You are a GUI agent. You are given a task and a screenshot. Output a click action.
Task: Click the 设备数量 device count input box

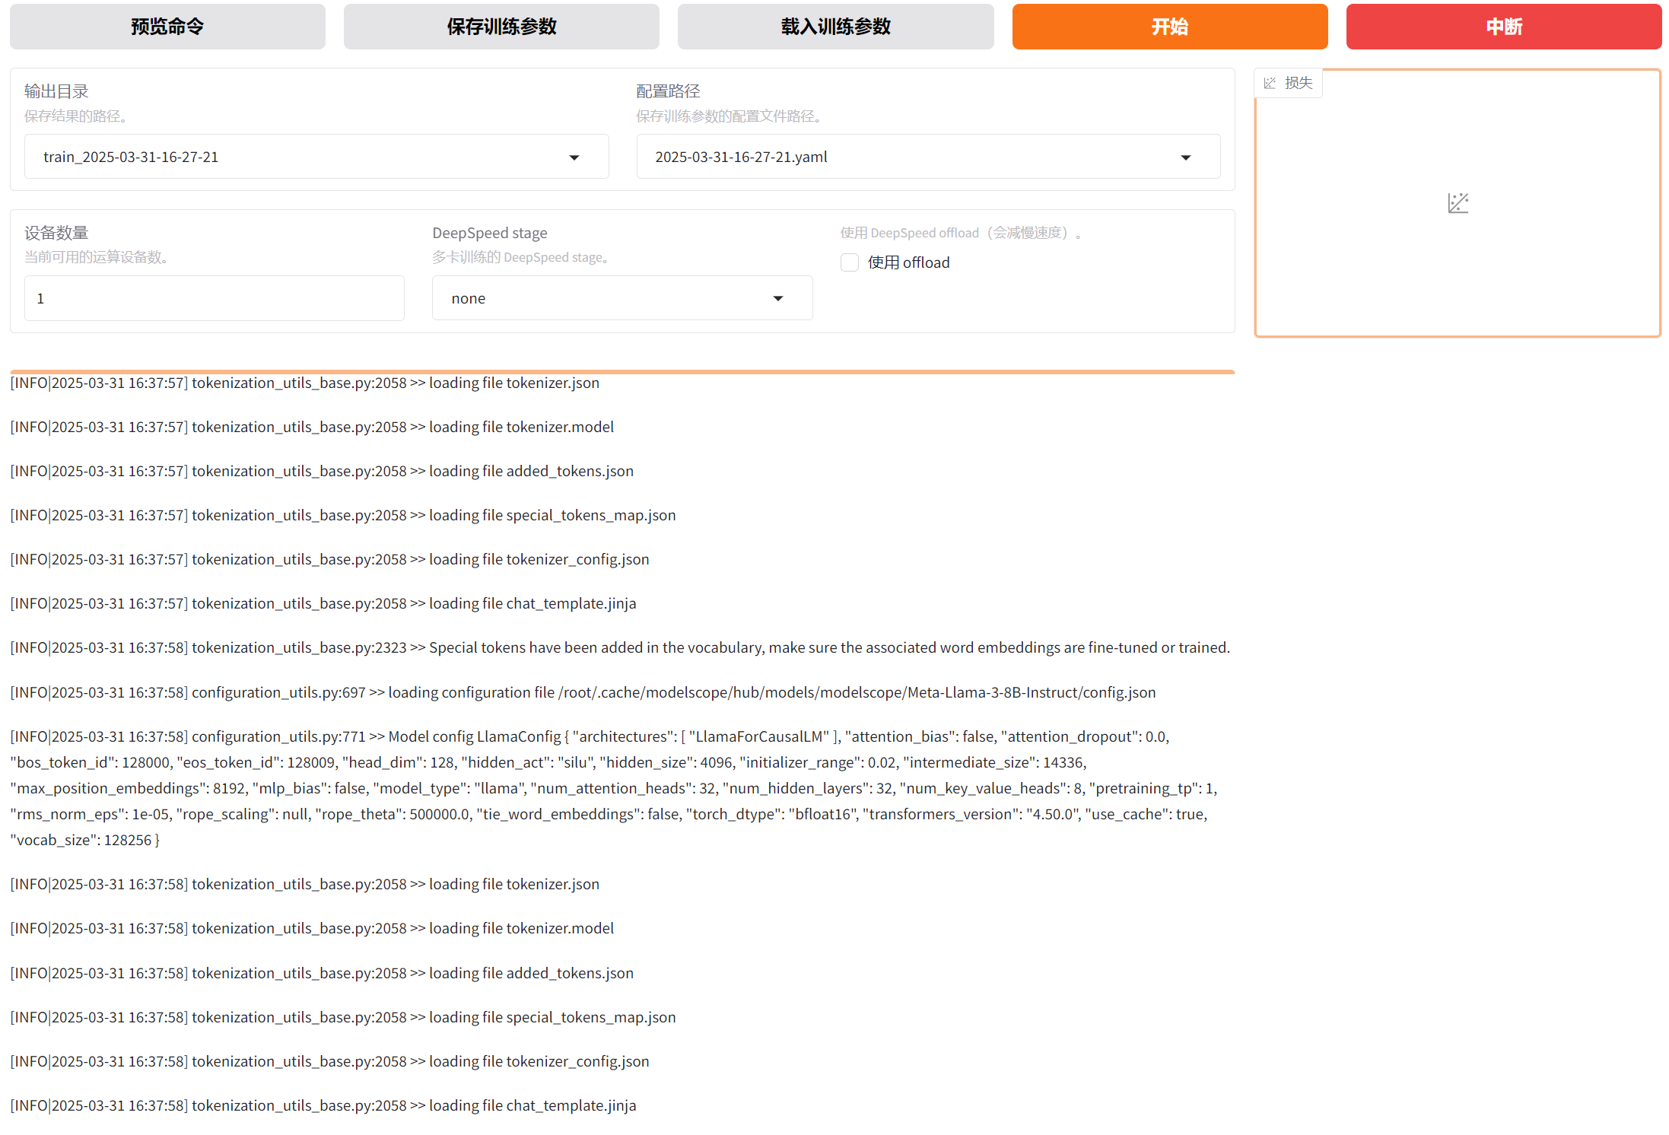click(x=214, y=298)
